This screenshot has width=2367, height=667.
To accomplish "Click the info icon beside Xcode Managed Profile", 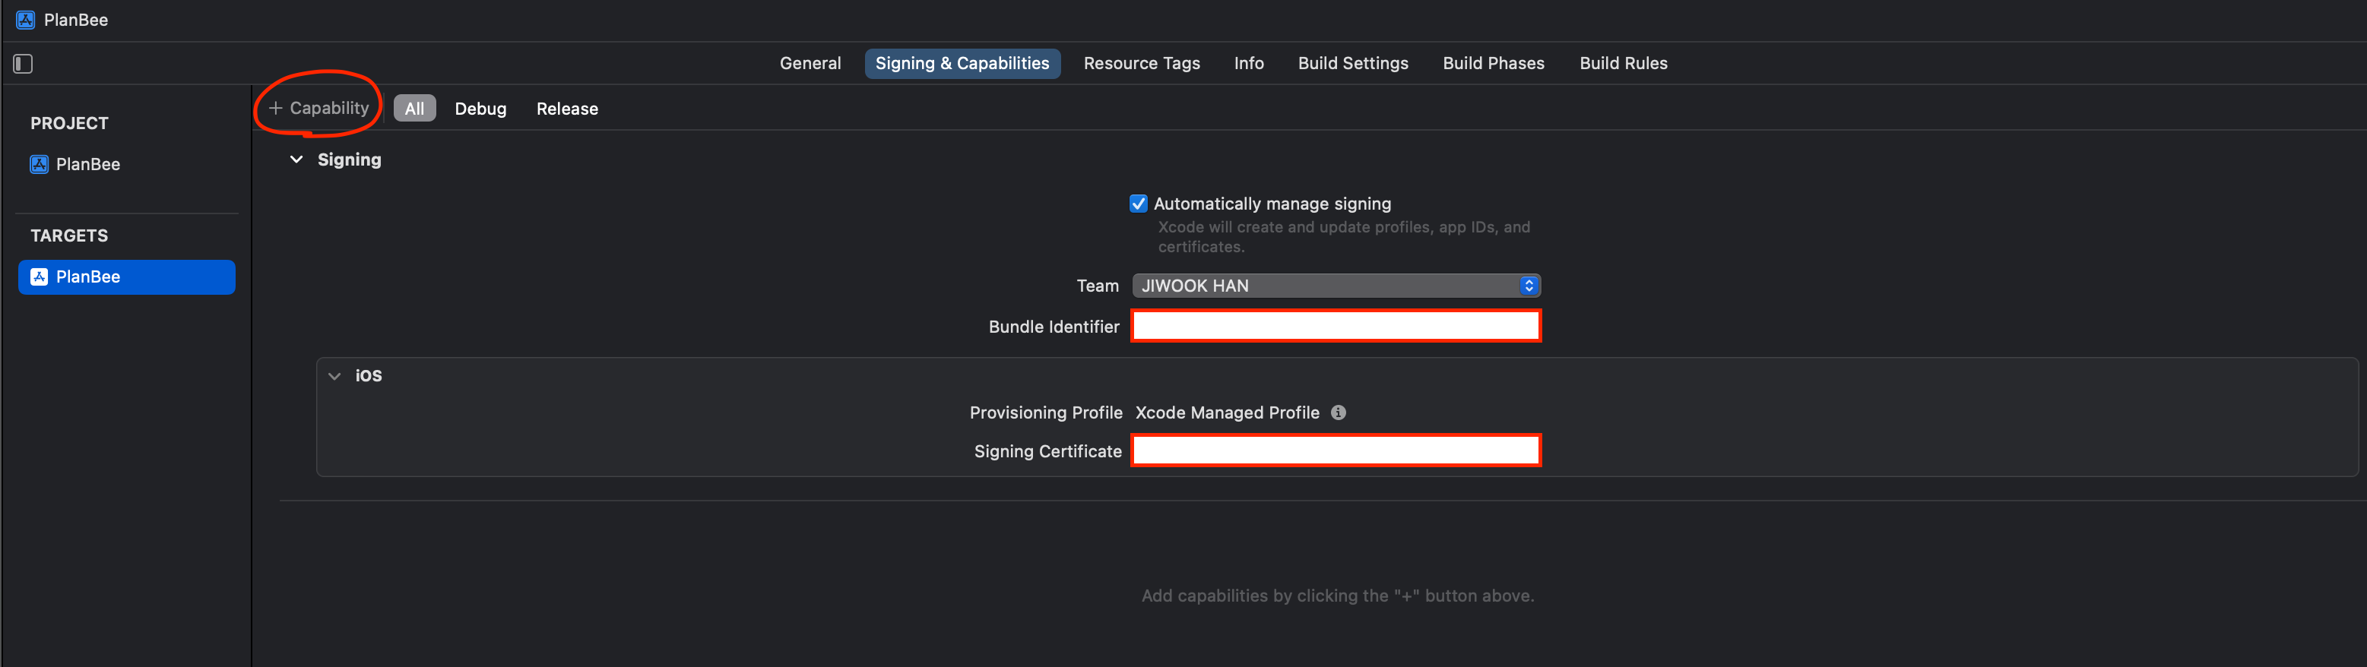I will 1338,413.
